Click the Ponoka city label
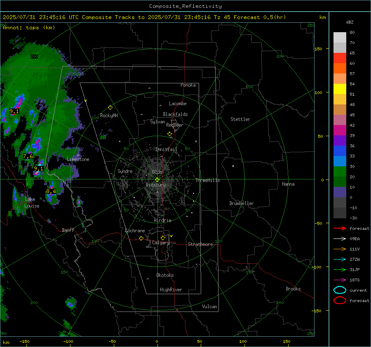 (188, 85)
